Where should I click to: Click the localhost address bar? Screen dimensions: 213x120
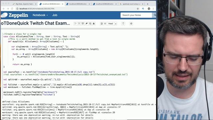(76, 9)
